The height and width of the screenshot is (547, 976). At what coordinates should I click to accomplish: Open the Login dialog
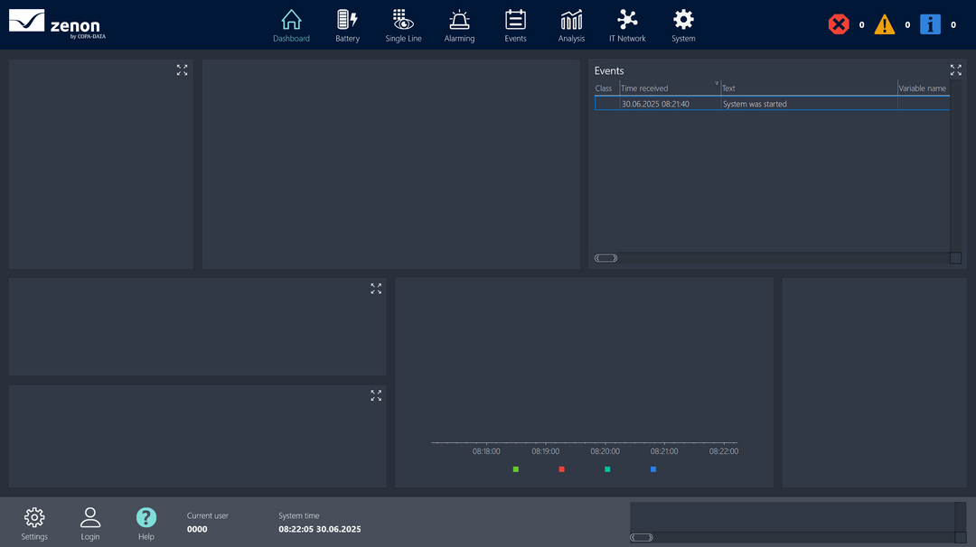(90, 524)
